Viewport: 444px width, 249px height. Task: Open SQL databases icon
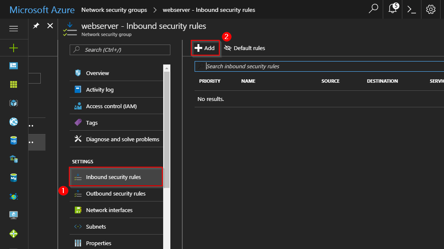[x=14, y=140]
